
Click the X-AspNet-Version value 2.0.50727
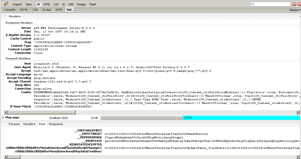[x=42, y=35]
